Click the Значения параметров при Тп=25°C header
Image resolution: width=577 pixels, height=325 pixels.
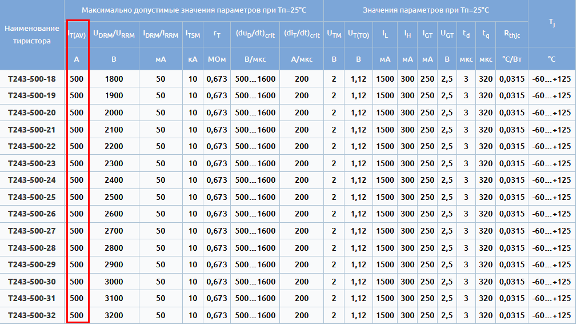click(x=426, y=10)
